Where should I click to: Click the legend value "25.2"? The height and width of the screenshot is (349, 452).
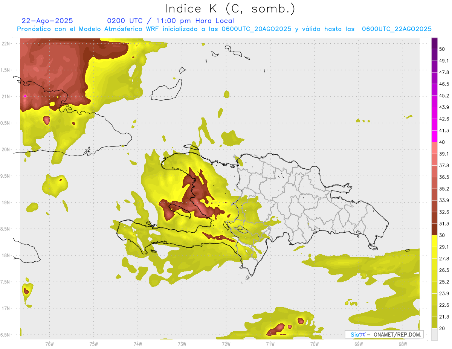[x=444, y=282]
